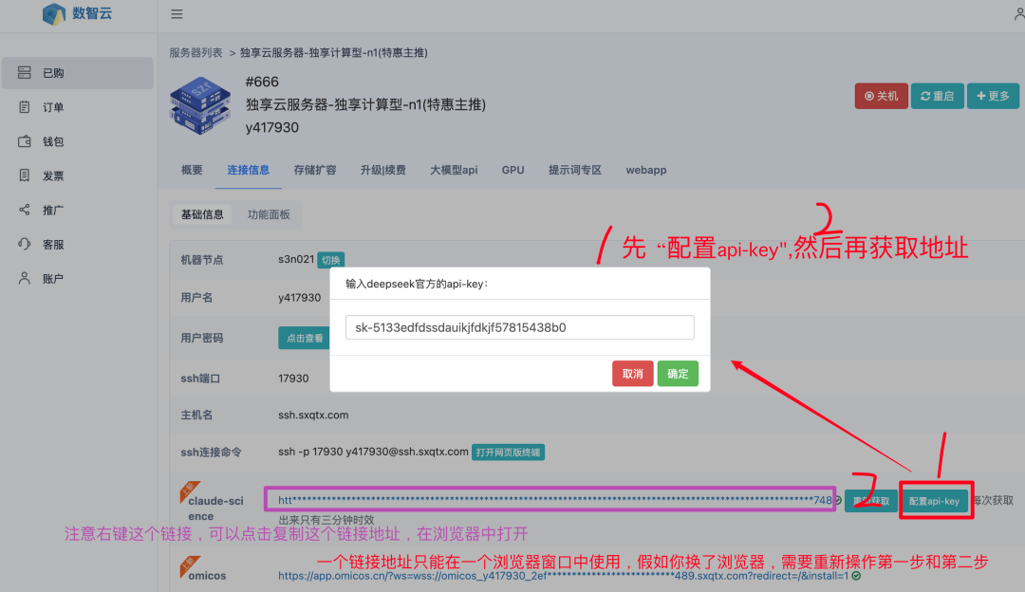
Task: Click the 数智云 logo icon
Action: click(x=53, y=13)
